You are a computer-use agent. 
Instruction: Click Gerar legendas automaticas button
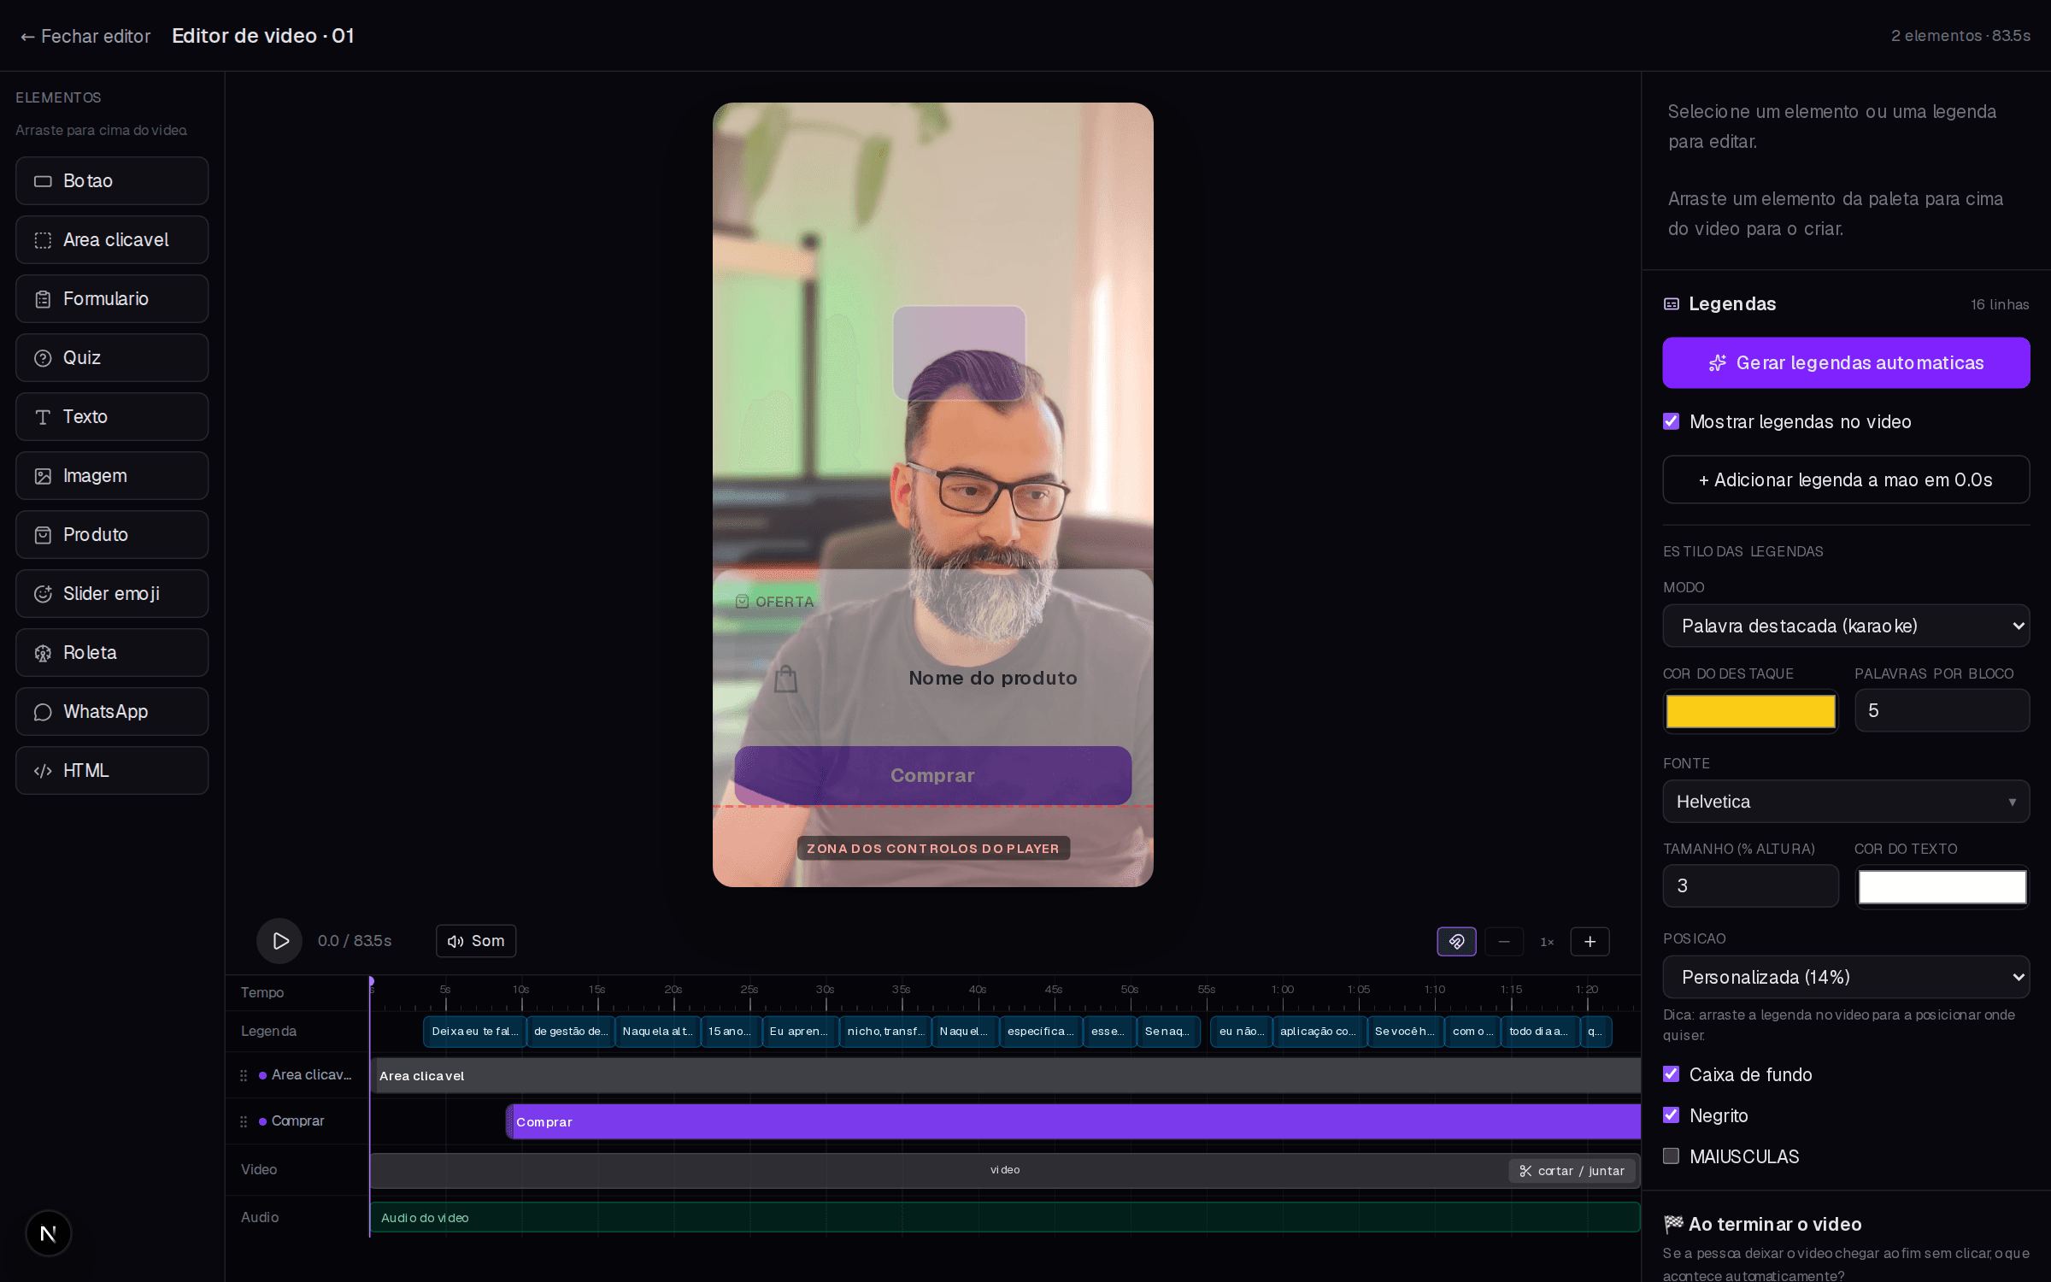click(x=1846, y=363)
